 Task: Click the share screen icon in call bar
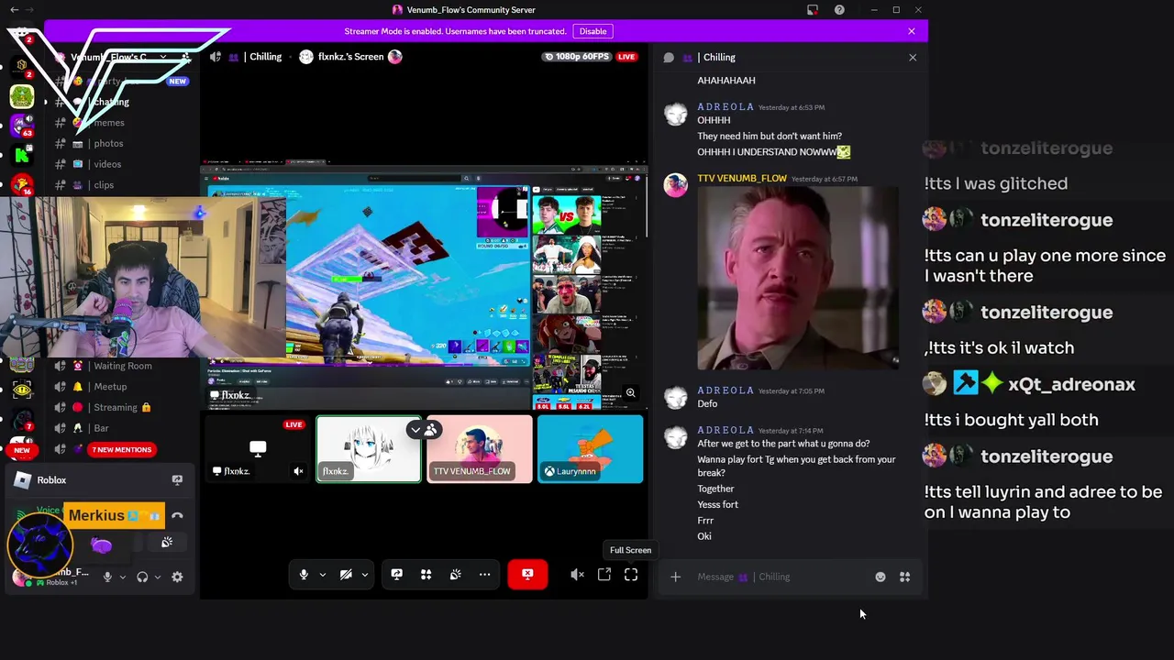[396, 575]
